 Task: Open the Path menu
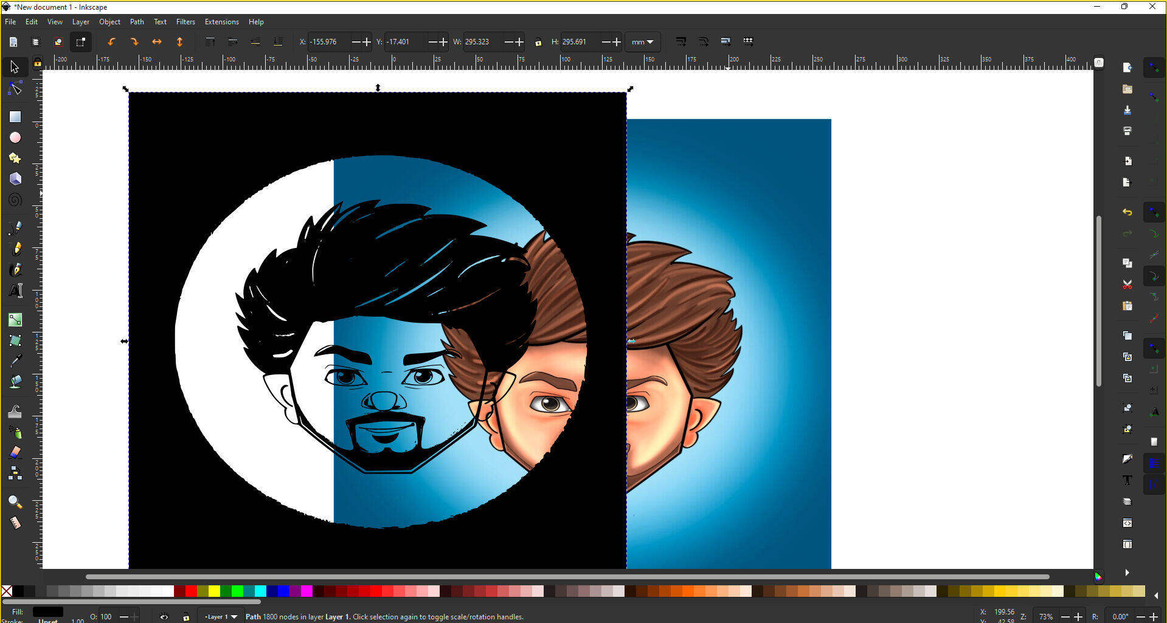[x=137, y=22]
